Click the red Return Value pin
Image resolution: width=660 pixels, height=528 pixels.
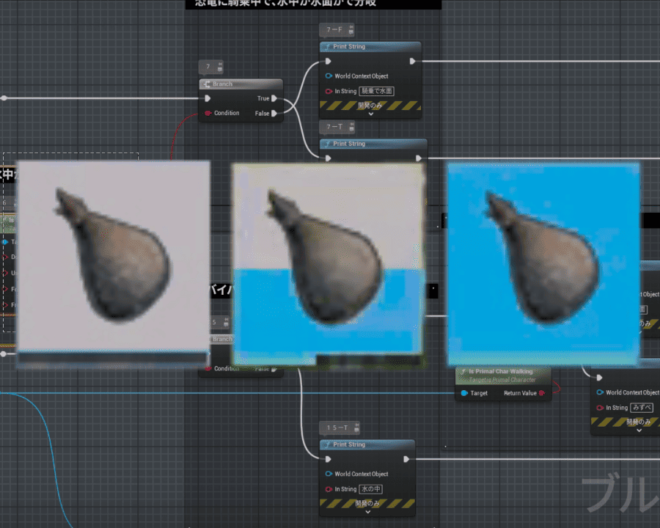(x=542, y=393)
